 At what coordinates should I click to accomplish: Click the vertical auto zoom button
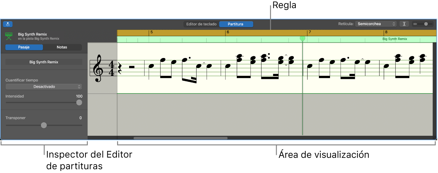(x=404, y=24)
